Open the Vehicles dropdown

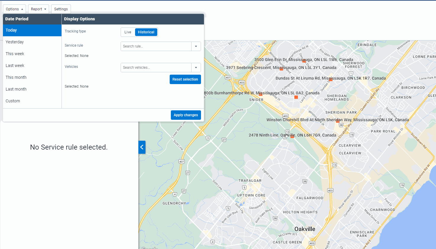(x=196, y=67)
